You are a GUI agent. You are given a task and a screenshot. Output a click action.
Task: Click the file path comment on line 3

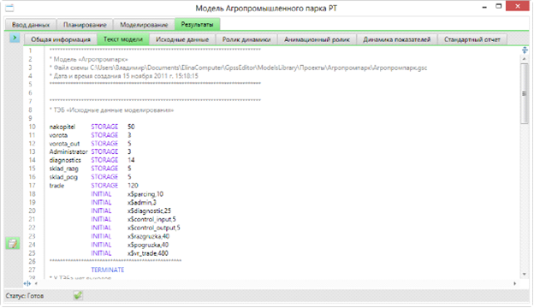tap(238, 68)
